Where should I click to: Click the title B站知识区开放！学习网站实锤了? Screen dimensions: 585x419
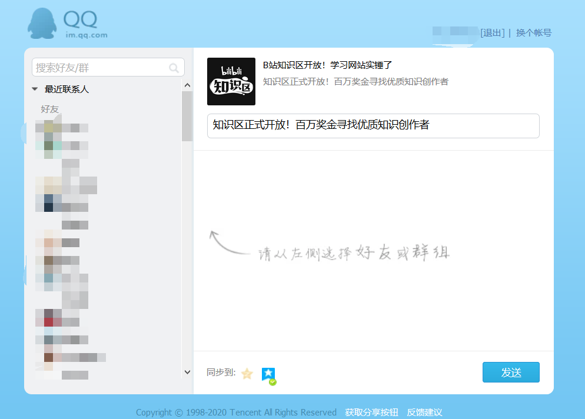point(327,65)
